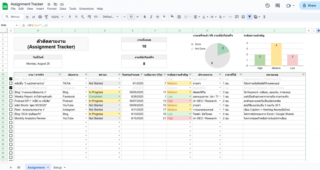320x170 pixels.
Task: Decrease decimal places icon
Action: point(82,17)
